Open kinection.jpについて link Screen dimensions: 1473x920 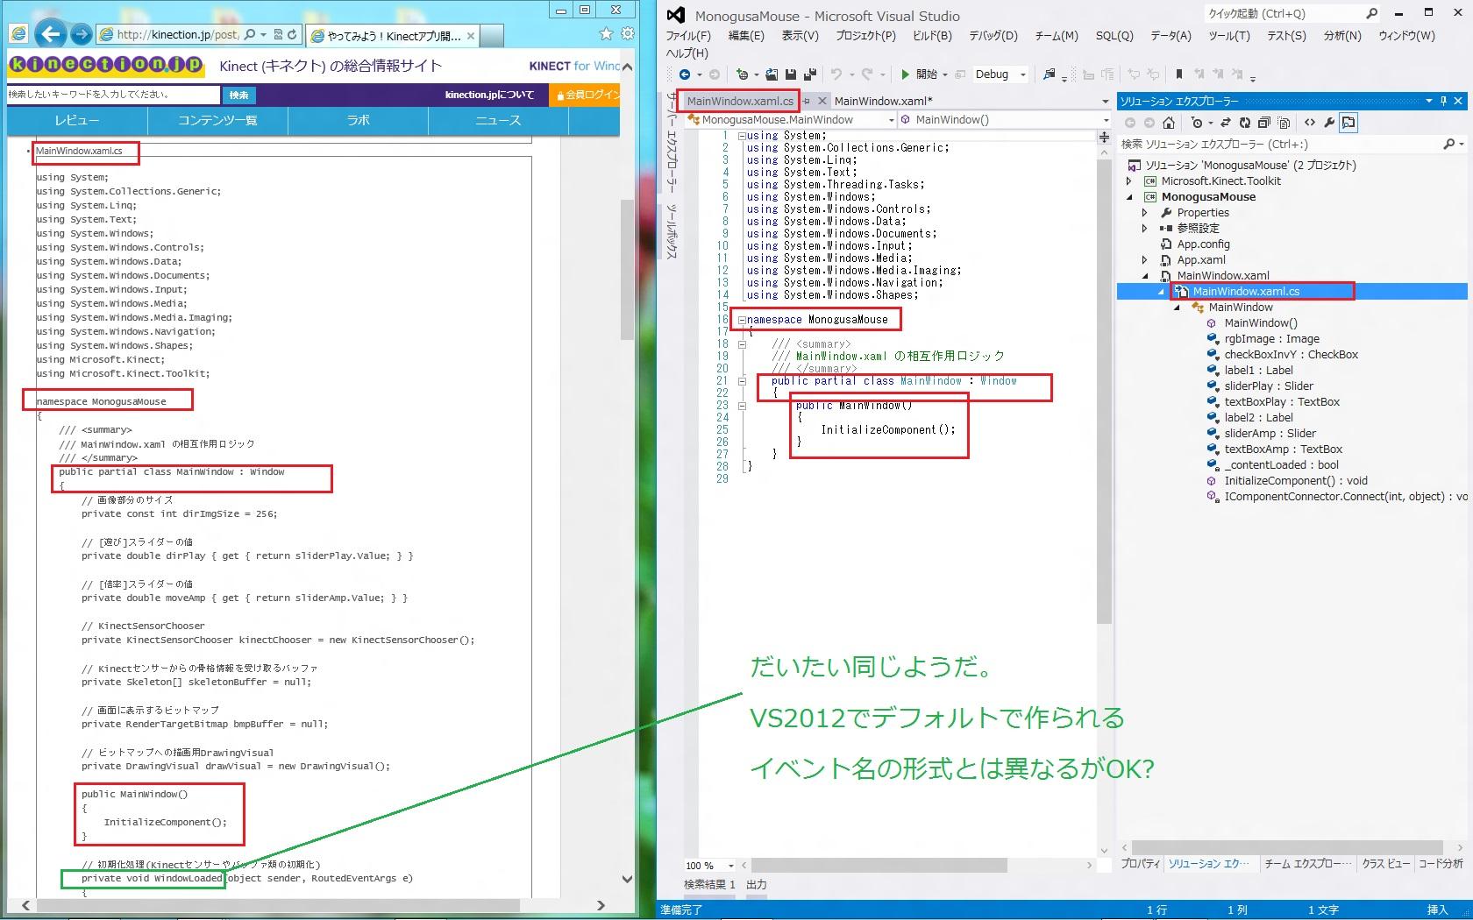point(489,95)
